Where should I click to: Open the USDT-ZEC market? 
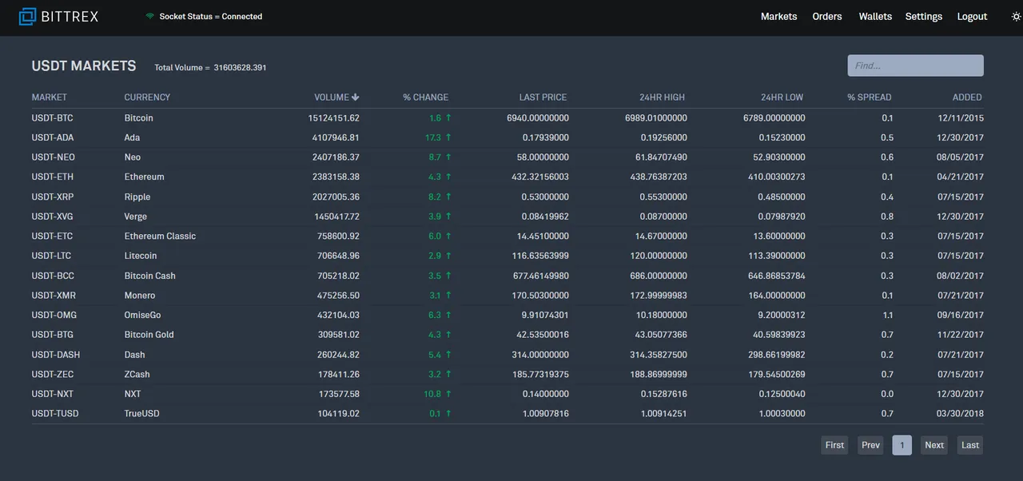point(53,374)
